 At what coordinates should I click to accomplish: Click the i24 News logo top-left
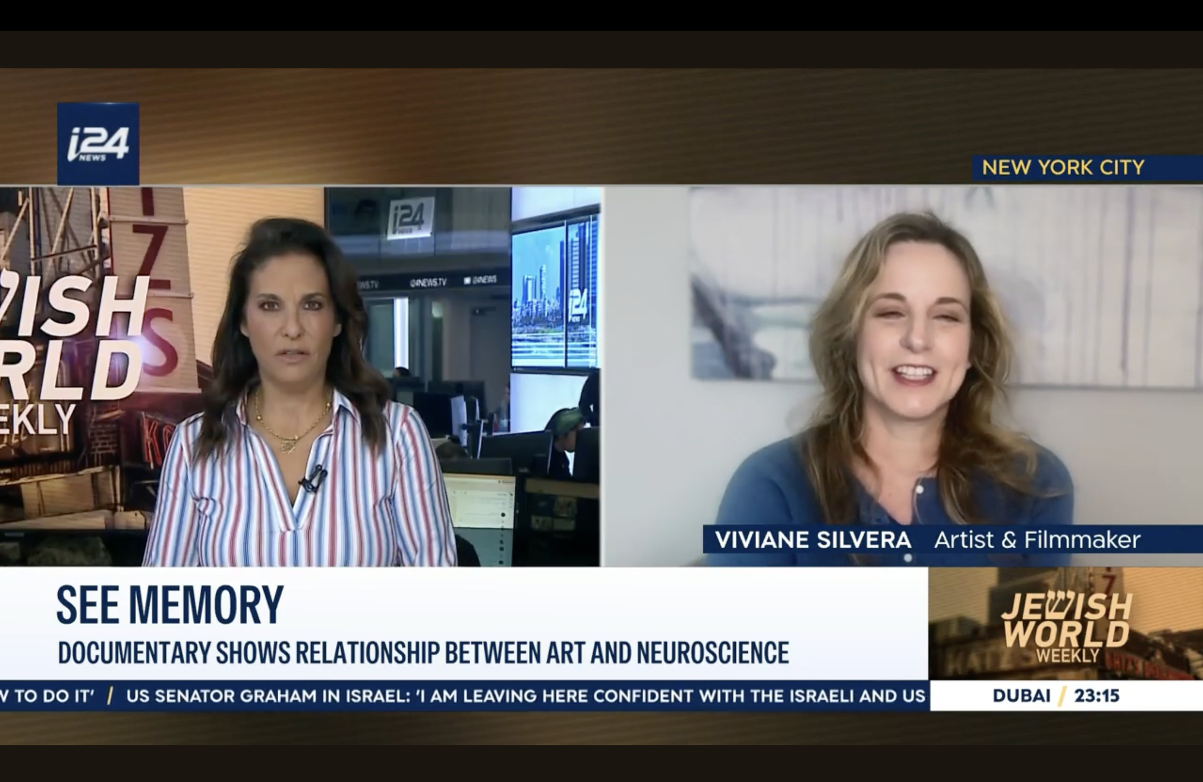point(98,144)
